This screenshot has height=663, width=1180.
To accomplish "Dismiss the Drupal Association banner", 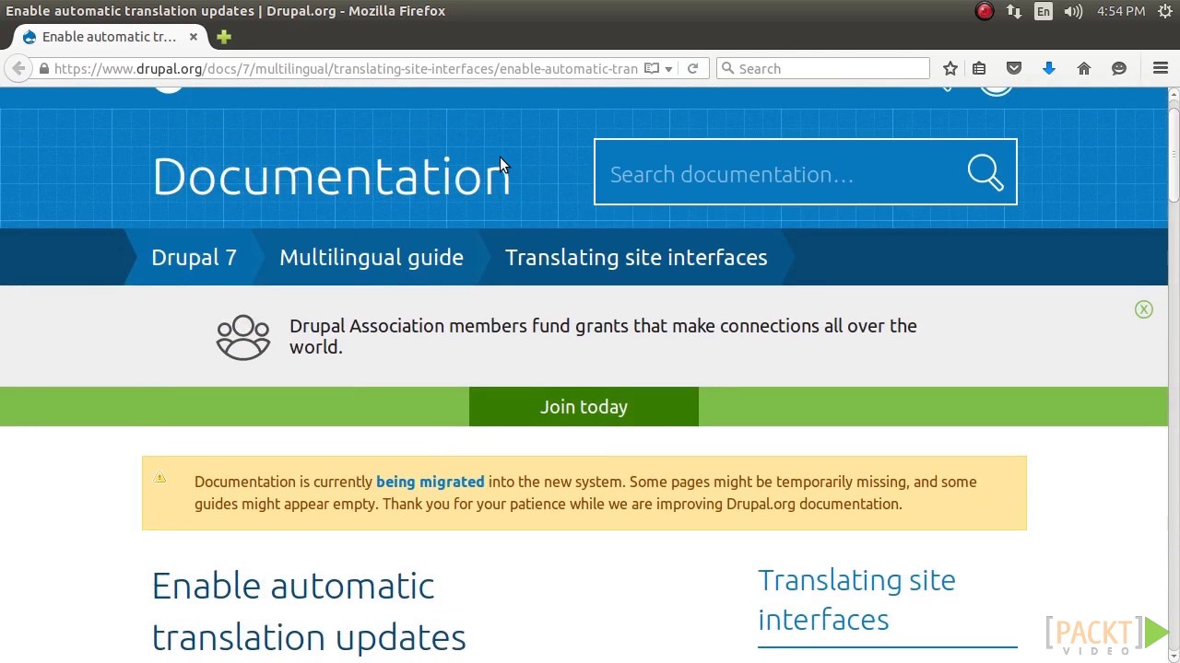I will tap(1143, 309).
